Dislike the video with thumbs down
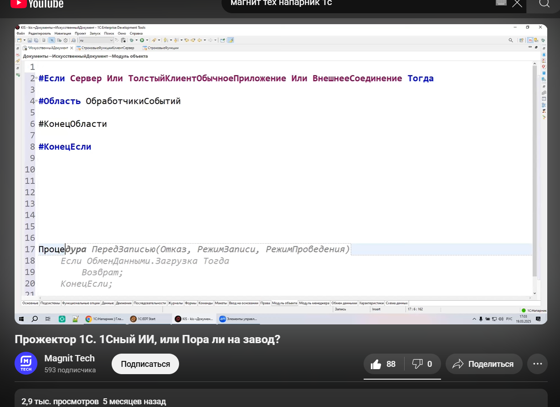 422,364
